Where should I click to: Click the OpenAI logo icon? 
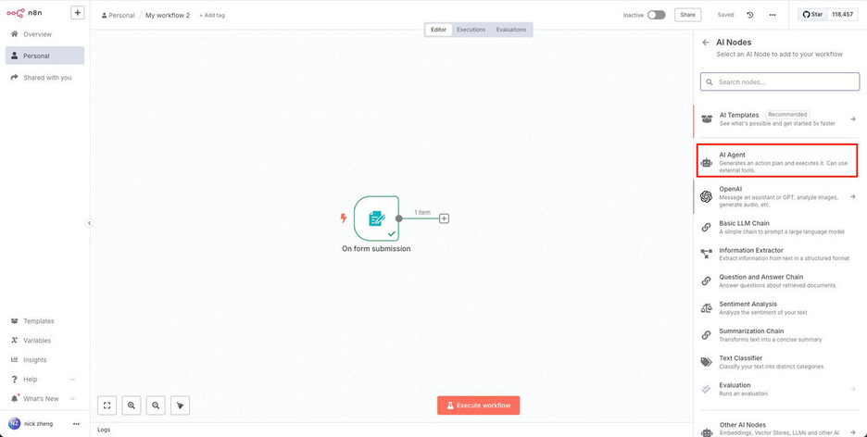pos(706,196)
